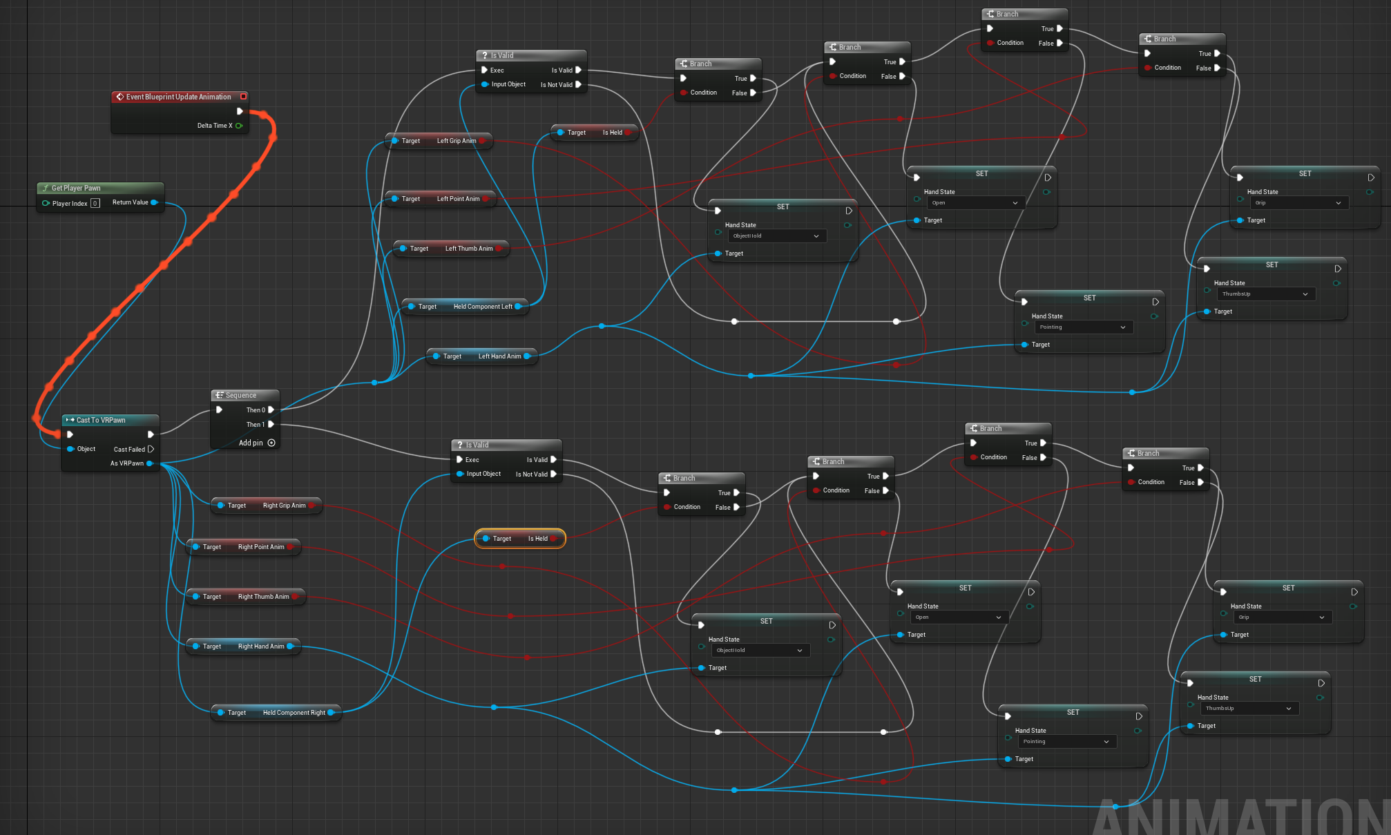Click the Delta Time X output pin
Screen dimensions: 1391x835
(x=239, y=126)
